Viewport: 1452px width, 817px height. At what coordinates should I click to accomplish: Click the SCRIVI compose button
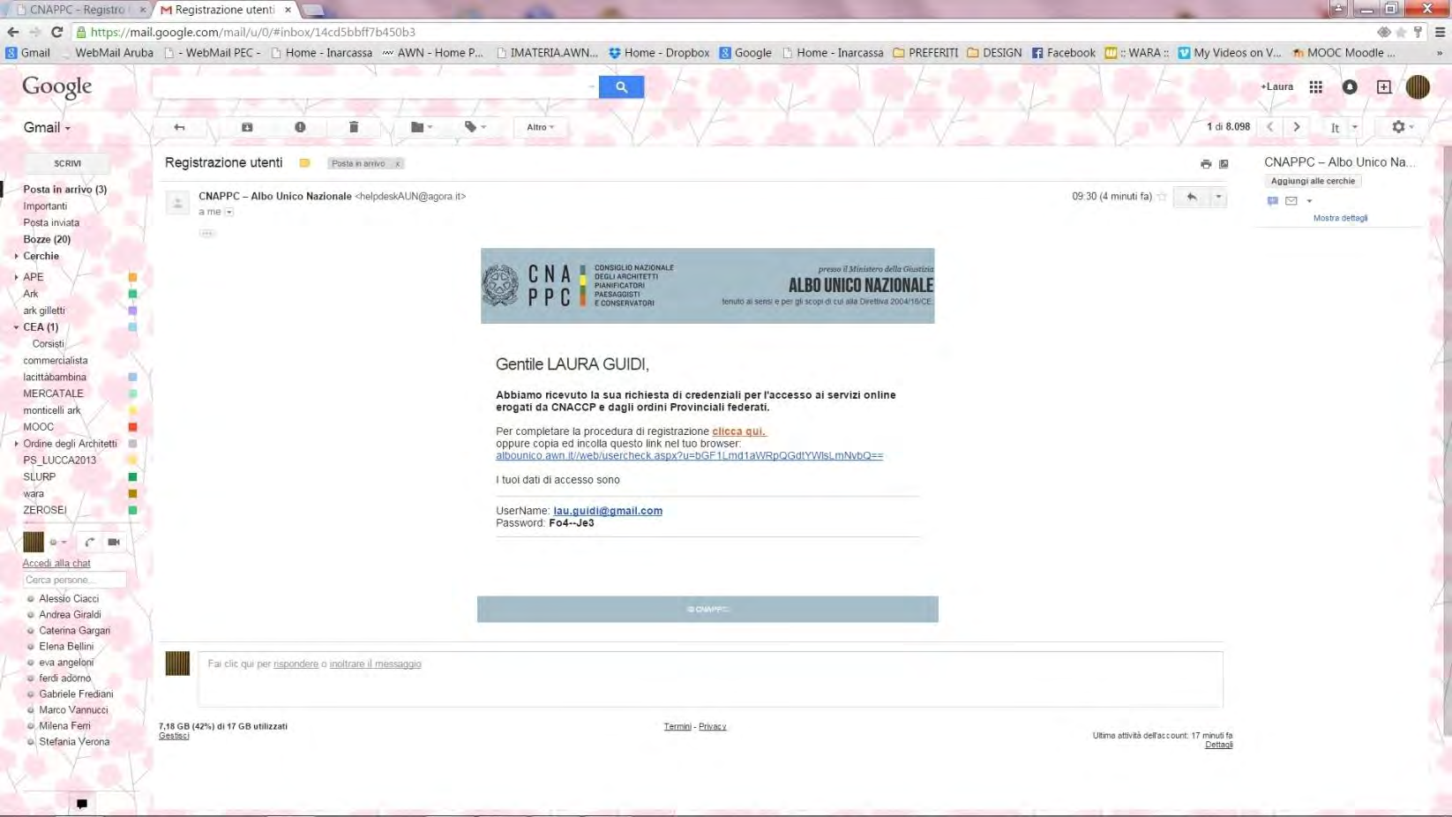pyautogui.click(x=67, y=163)
